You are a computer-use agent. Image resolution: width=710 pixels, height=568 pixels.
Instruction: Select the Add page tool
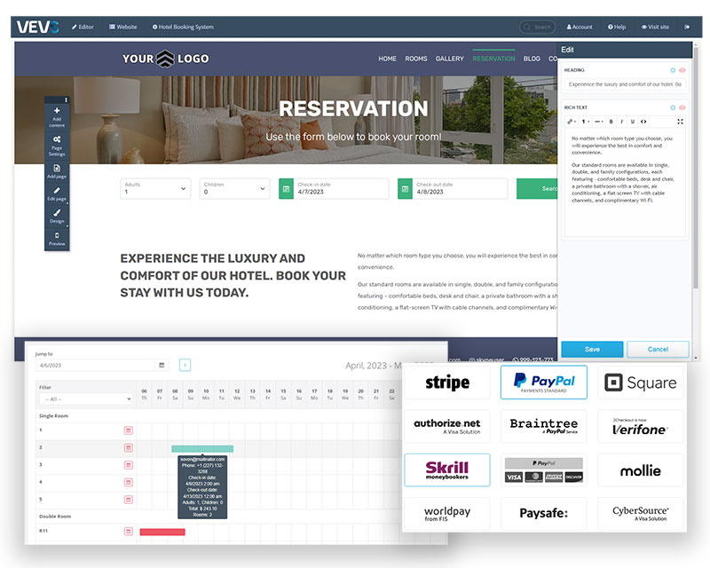click(x=57, y=171)
